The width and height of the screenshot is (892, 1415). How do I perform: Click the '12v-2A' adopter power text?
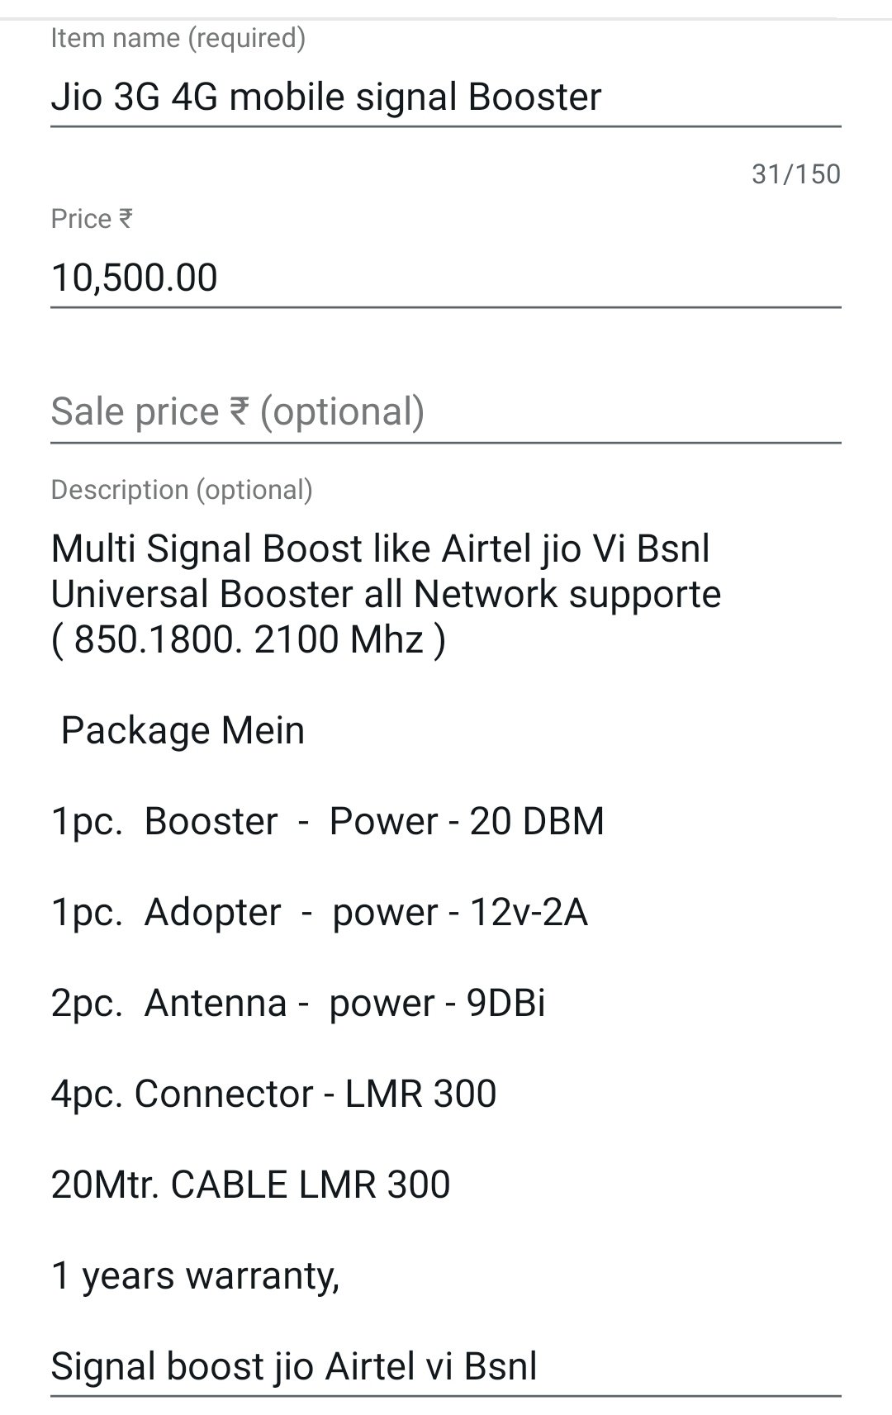[x=529, y=912]
